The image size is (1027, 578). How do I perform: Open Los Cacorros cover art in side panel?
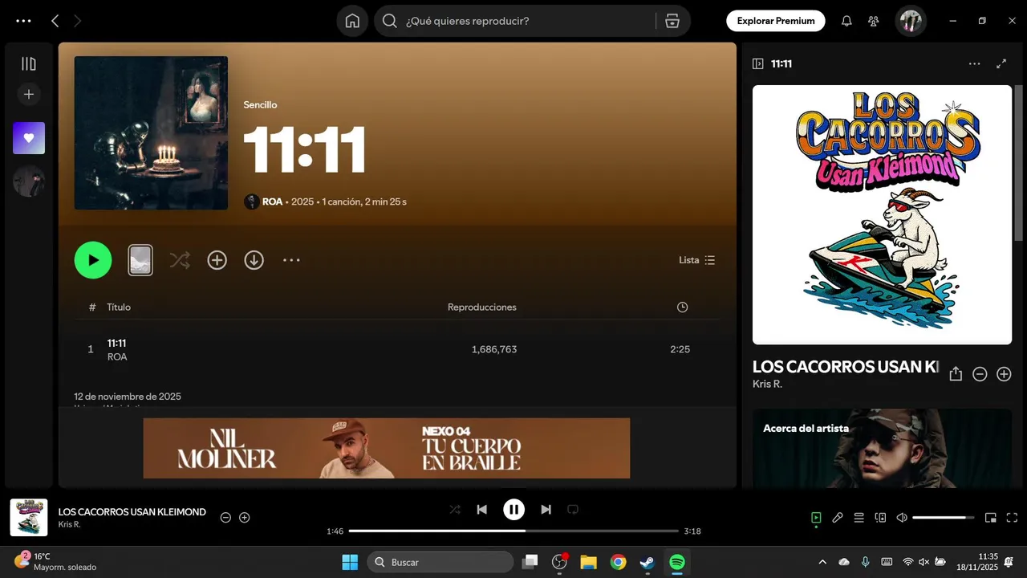pyautogui.click(x=882, y=215)
